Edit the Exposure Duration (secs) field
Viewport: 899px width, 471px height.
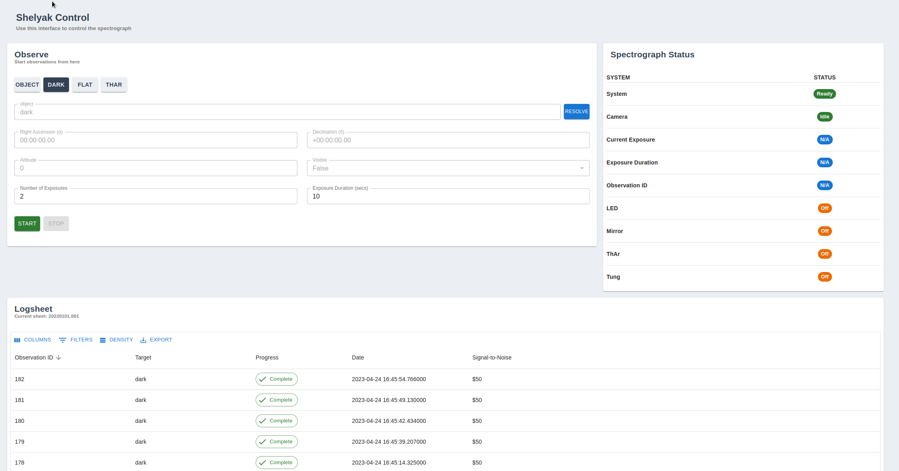tap(448, 196)
